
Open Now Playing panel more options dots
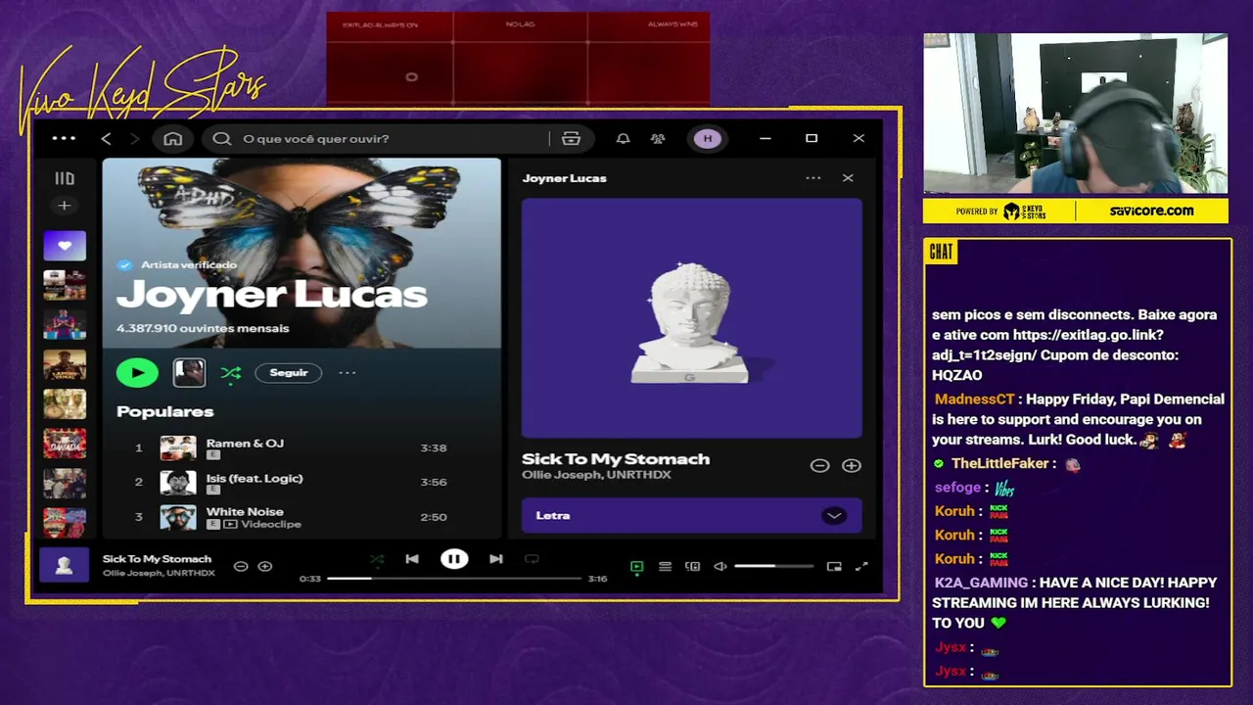point(813,178)
